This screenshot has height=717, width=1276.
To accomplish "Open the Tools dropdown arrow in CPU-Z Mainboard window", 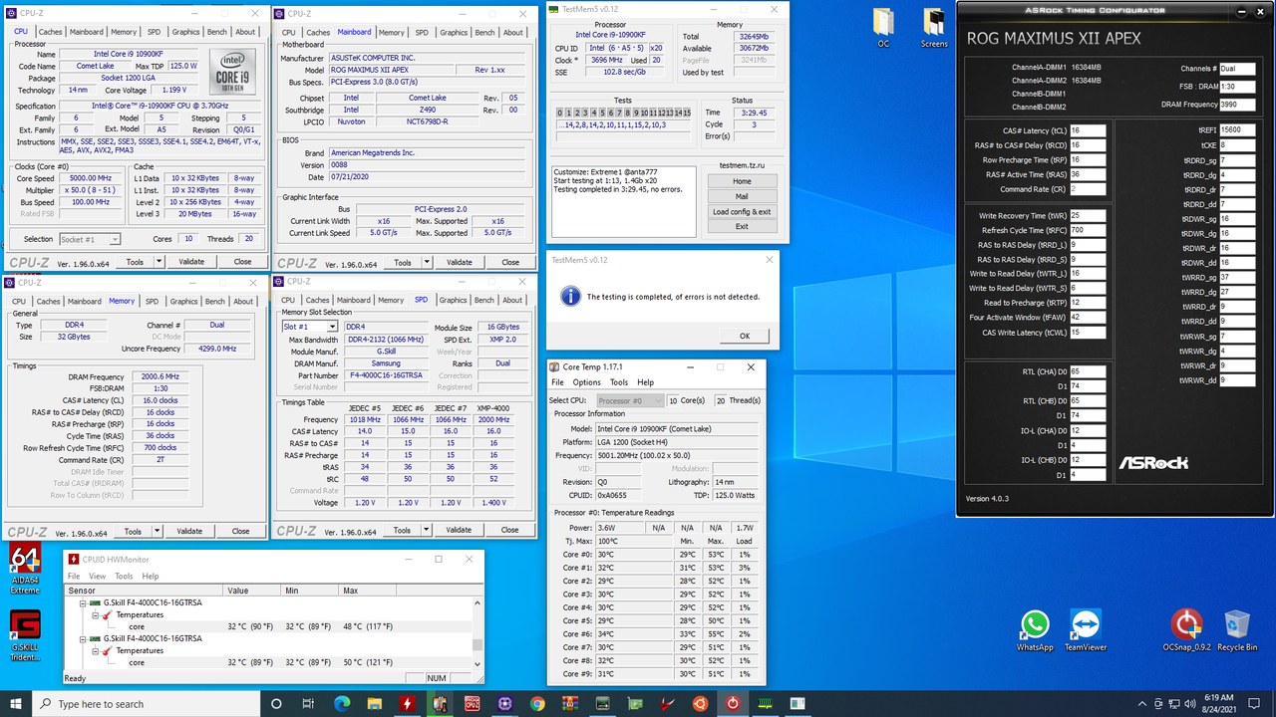I will coord(427,262).
